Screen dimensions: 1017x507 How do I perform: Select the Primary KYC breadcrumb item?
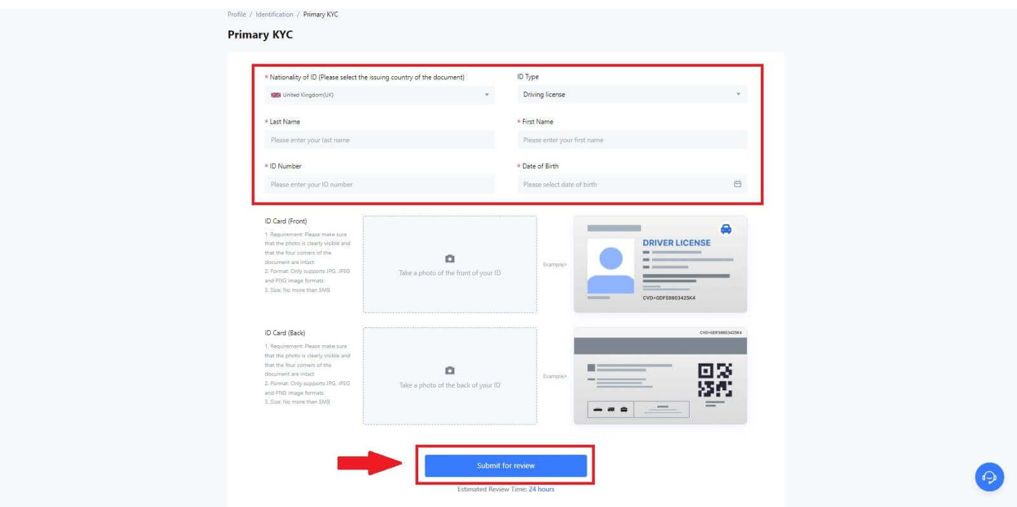tap(320, 14)
